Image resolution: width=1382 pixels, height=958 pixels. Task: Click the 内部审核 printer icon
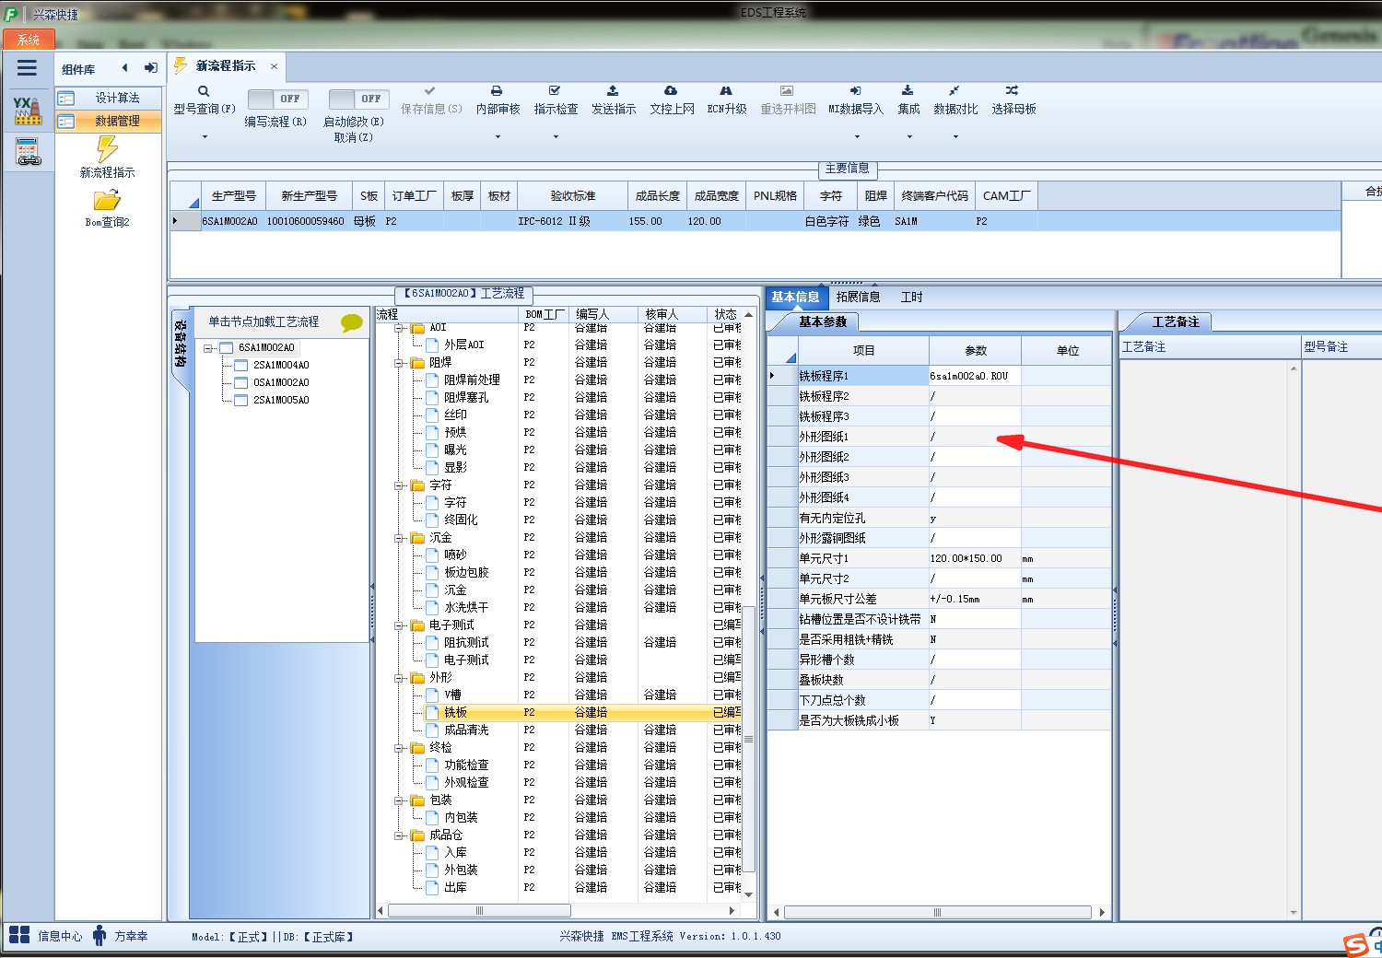coord(497,91)
